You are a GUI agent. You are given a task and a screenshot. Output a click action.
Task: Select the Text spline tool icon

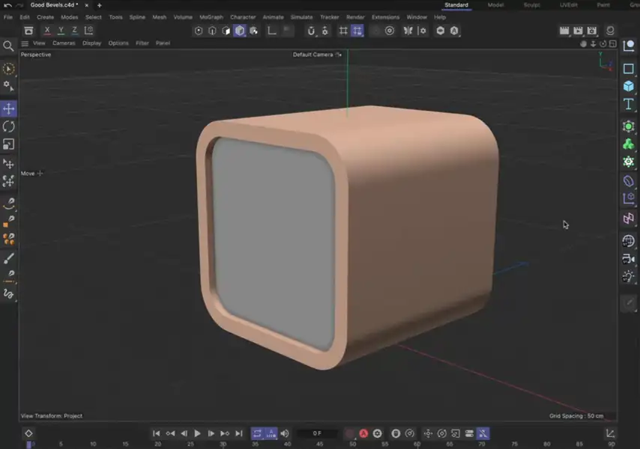[629, 104]
